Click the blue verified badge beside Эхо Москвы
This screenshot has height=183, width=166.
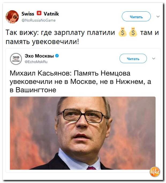coord(57,56)
